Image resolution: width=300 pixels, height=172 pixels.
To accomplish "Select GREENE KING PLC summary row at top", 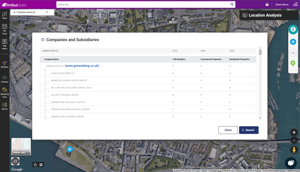I will coord(148,51).
